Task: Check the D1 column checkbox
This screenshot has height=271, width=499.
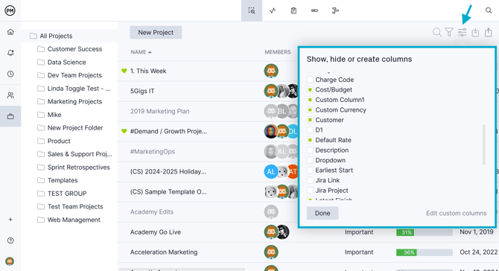Action: 310,130
